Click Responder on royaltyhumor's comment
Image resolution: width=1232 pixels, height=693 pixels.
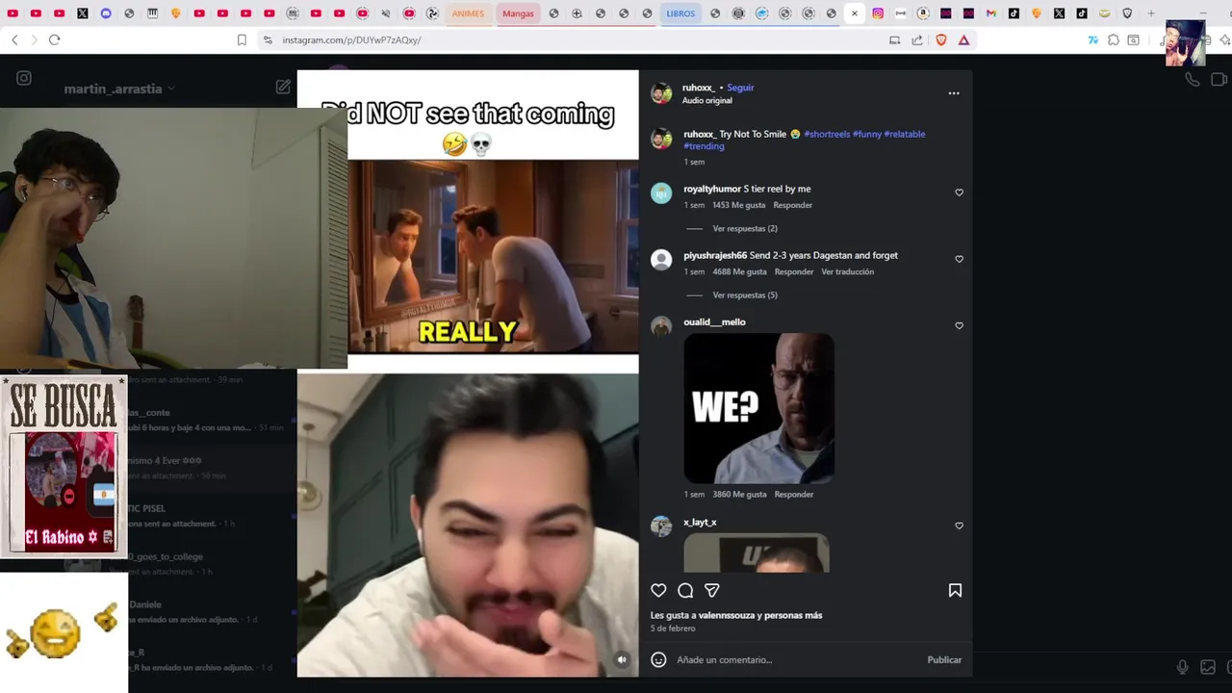pos(793,205)
